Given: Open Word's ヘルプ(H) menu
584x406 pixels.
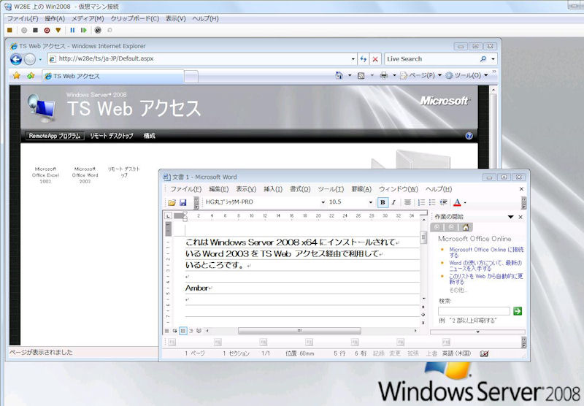Looking at the screenshot, I should 439,189.
